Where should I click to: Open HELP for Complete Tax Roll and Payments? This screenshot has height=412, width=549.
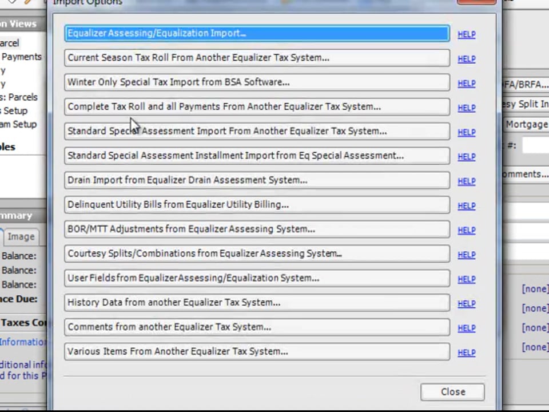tap(467, 108)
